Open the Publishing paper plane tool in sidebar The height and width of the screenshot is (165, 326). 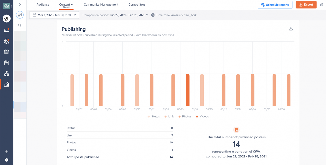click(7, 18)
